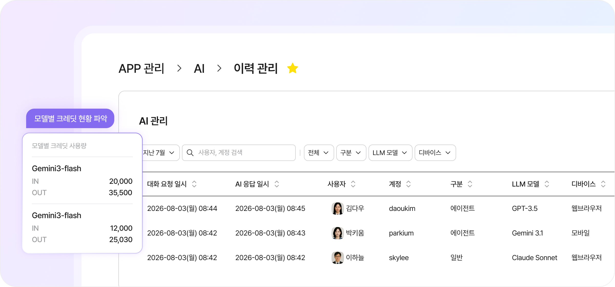The image size is (615, 287).
Task: Sort by 대화 요청 일시 column arrows
Action: [x=194, y=184]
